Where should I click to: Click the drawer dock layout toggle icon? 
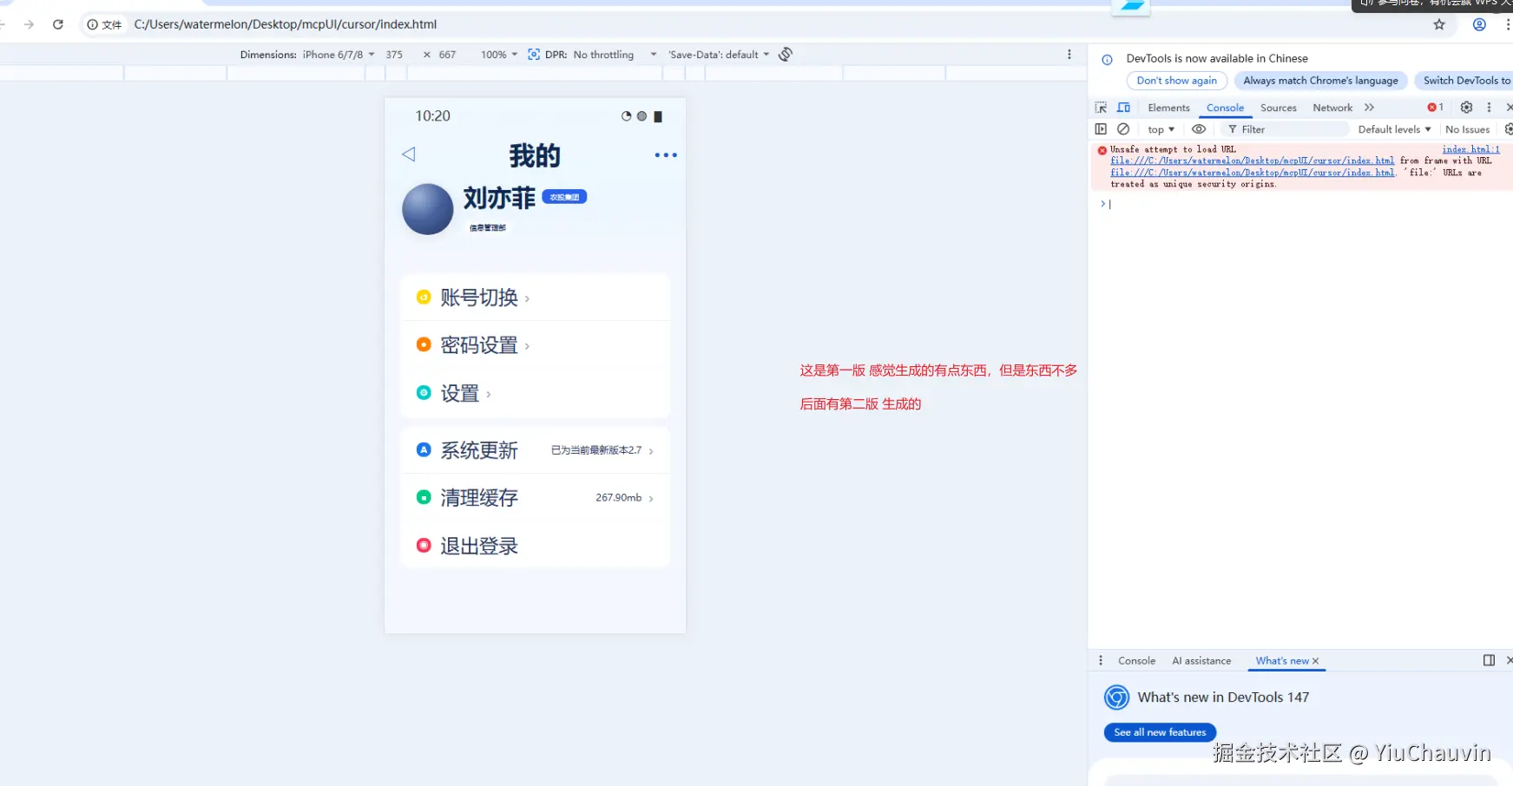click(1489, 661)
